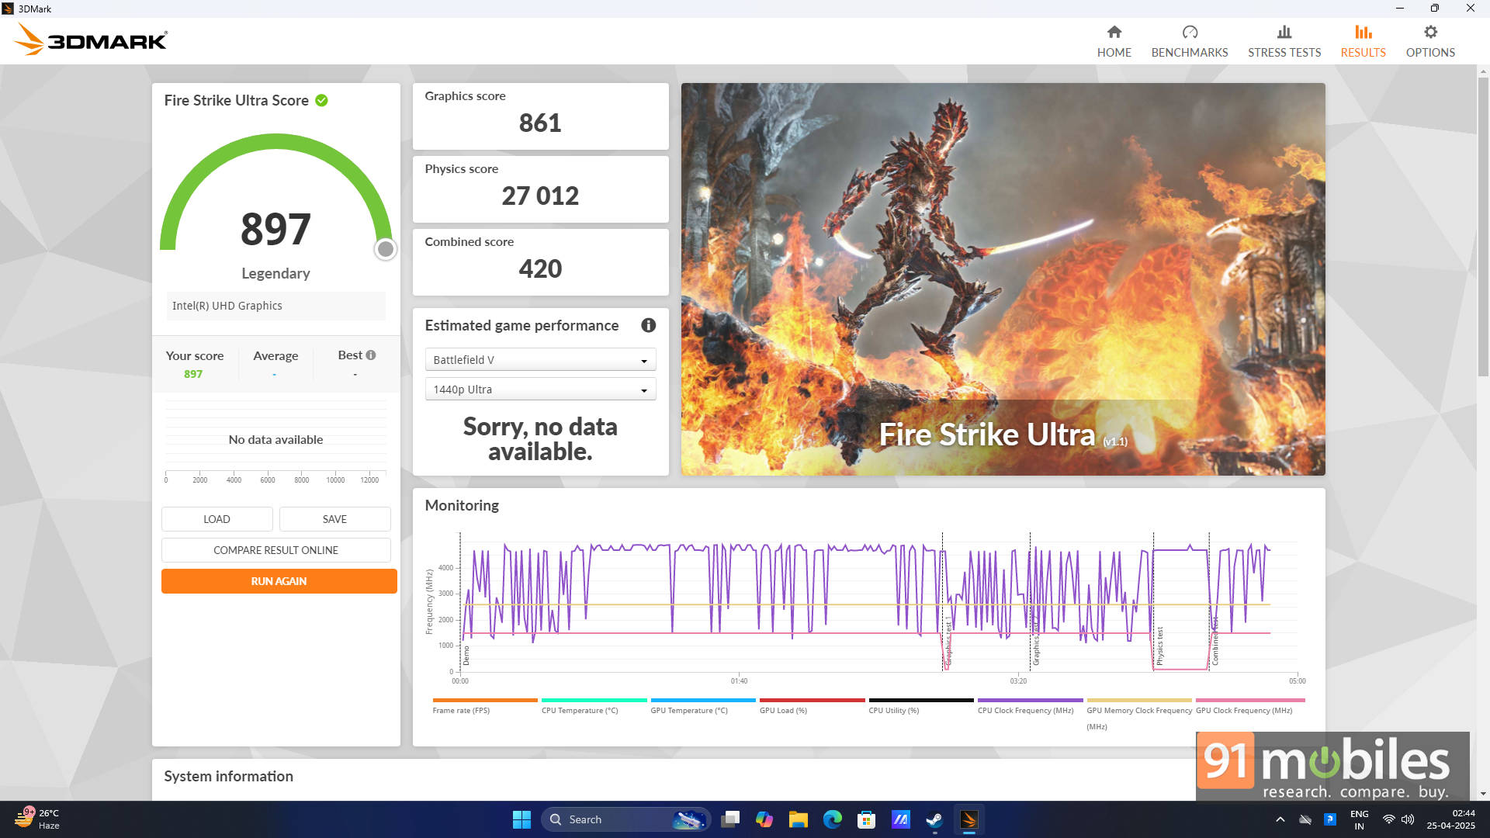Open the weather widget showing 26°C Haze
The image size is (1490, 838).
(x=37, y=819)
